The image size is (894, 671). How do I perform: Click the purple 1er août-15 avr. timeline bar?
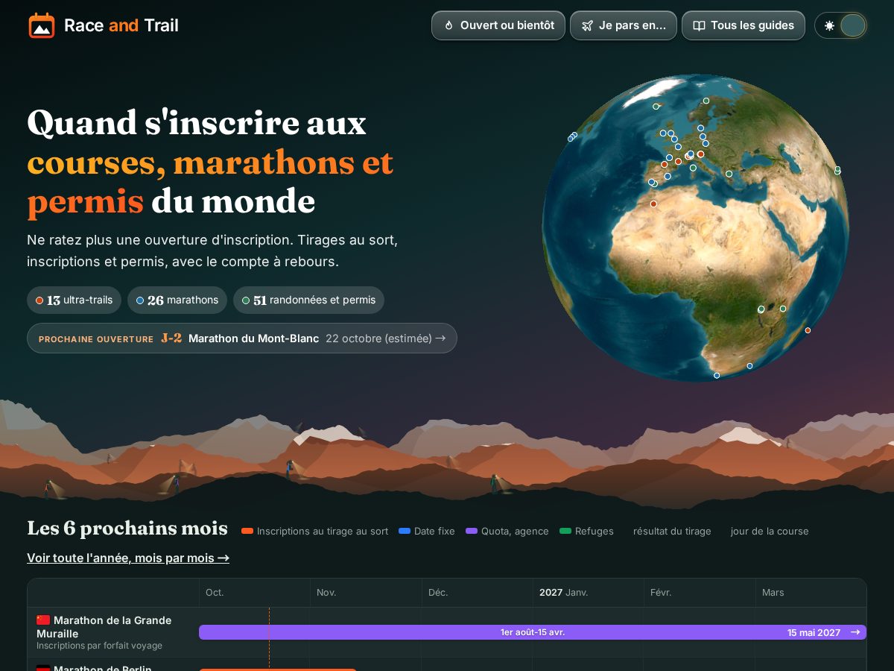533,632
